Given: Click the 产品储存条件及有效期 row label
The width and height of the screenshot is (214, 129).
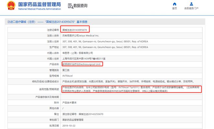Looking at the screenshot, I should point(47,97).
